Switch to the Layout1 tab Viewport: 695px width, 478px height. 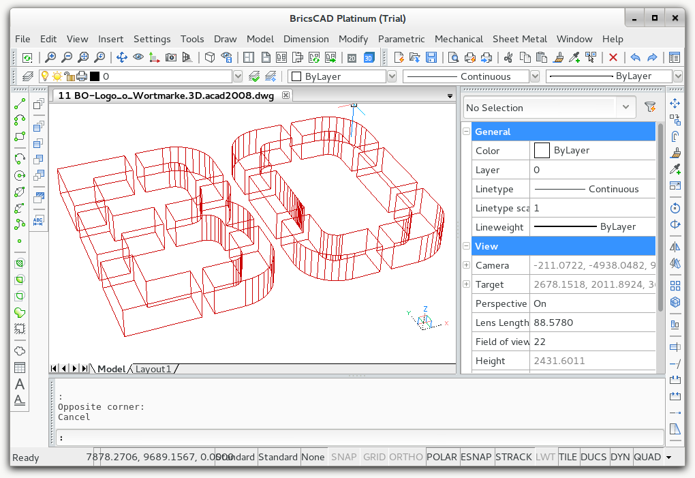click(153, 369)
